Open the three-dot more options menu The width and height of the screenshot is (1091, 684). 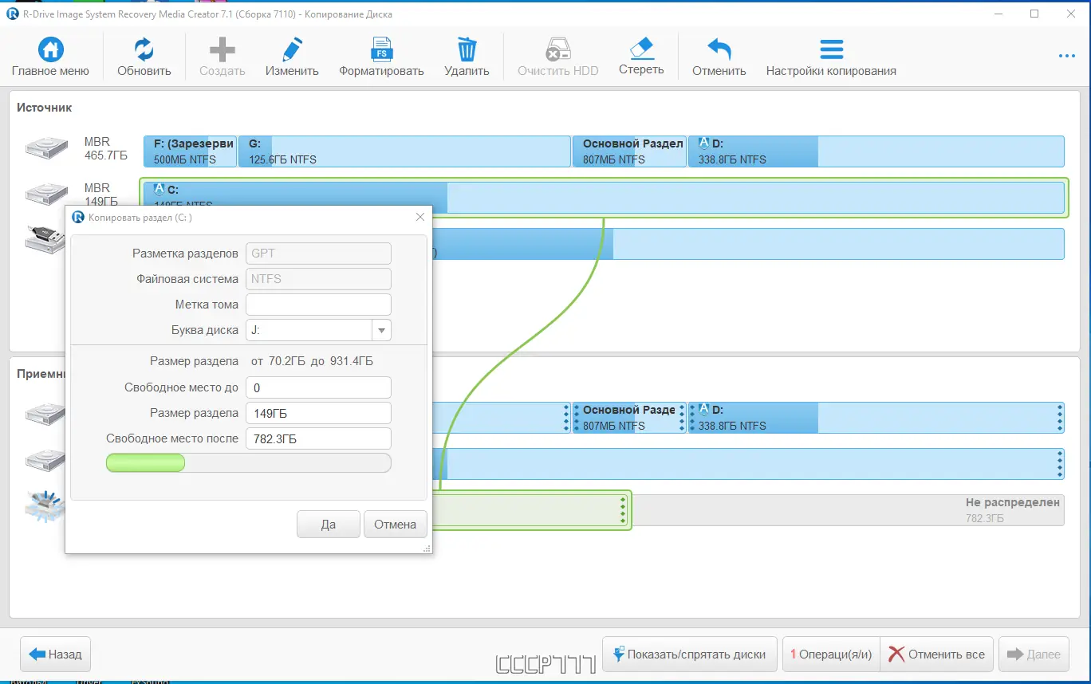click(1067, 56)
